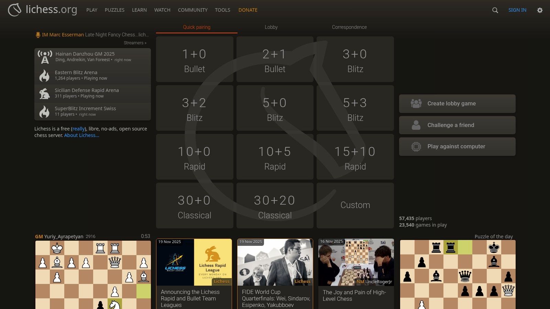Click the Eastern Blitz Arena flame icon
This screenshot has height=309, width=550.
tap(44, 75)
